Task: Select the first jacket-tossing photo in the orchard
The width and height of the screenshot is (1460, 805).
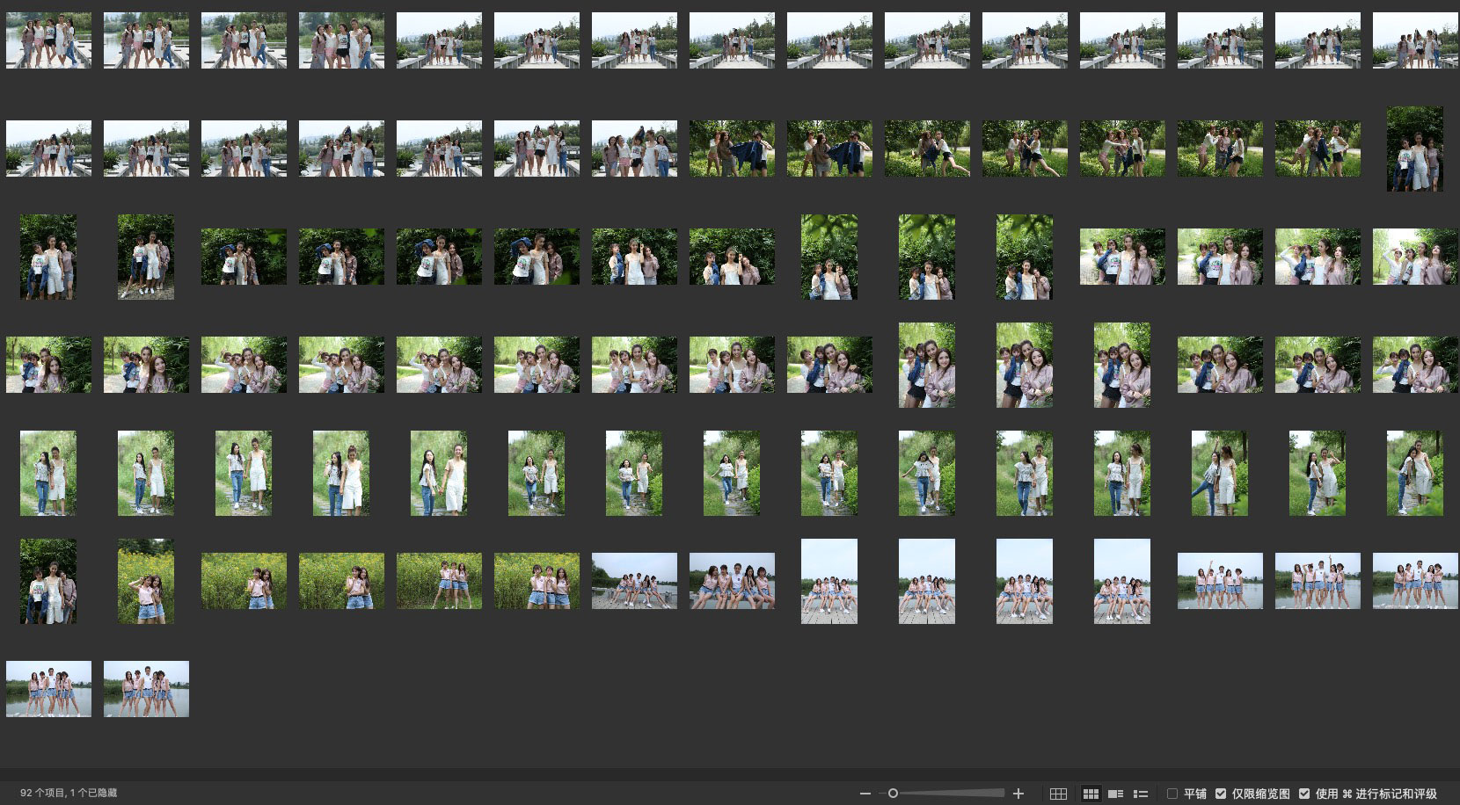Action: pos(732,149)
